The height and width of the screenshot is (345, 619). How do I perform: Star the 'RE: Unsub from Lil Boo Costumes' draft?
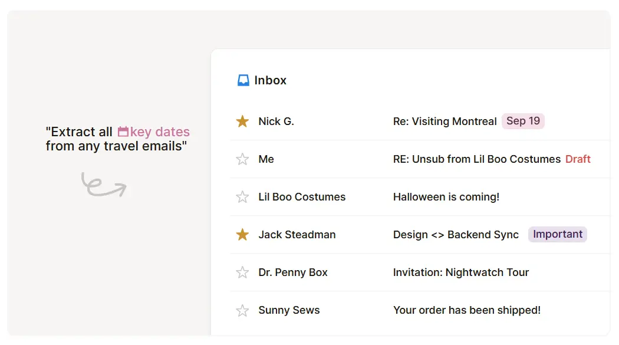pos(242,159)
